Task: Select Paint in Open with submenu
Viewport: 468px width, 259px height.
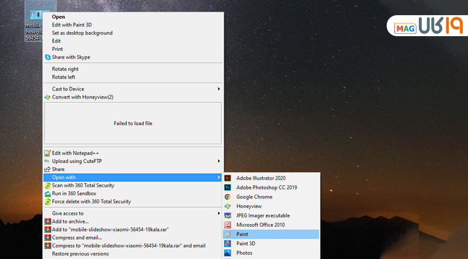Action: [x=271, y=235]
